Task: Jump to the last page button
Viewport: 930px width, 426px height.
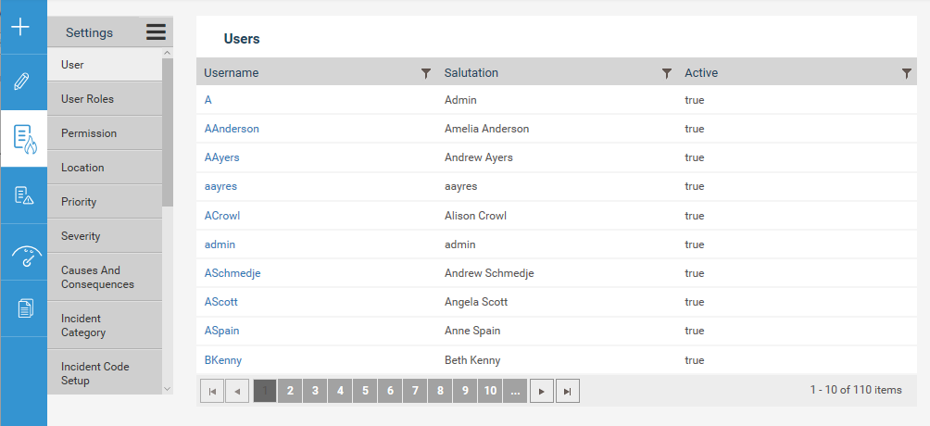Action: 568,391
